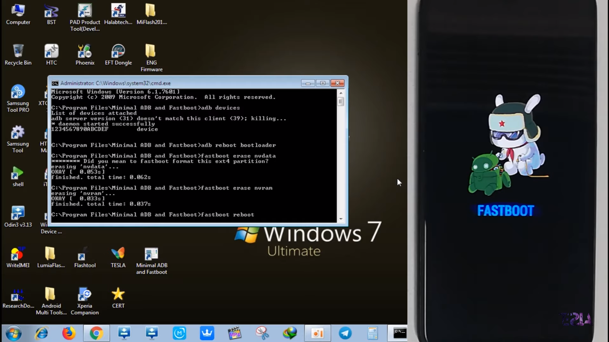This screenshot has height=342, width=609.
Task: Launch the BST desktop shortcut
Action: point(51,14)
